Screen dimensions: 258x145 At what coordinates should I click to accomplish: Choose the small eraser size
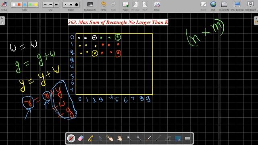(x=66, y=4)
